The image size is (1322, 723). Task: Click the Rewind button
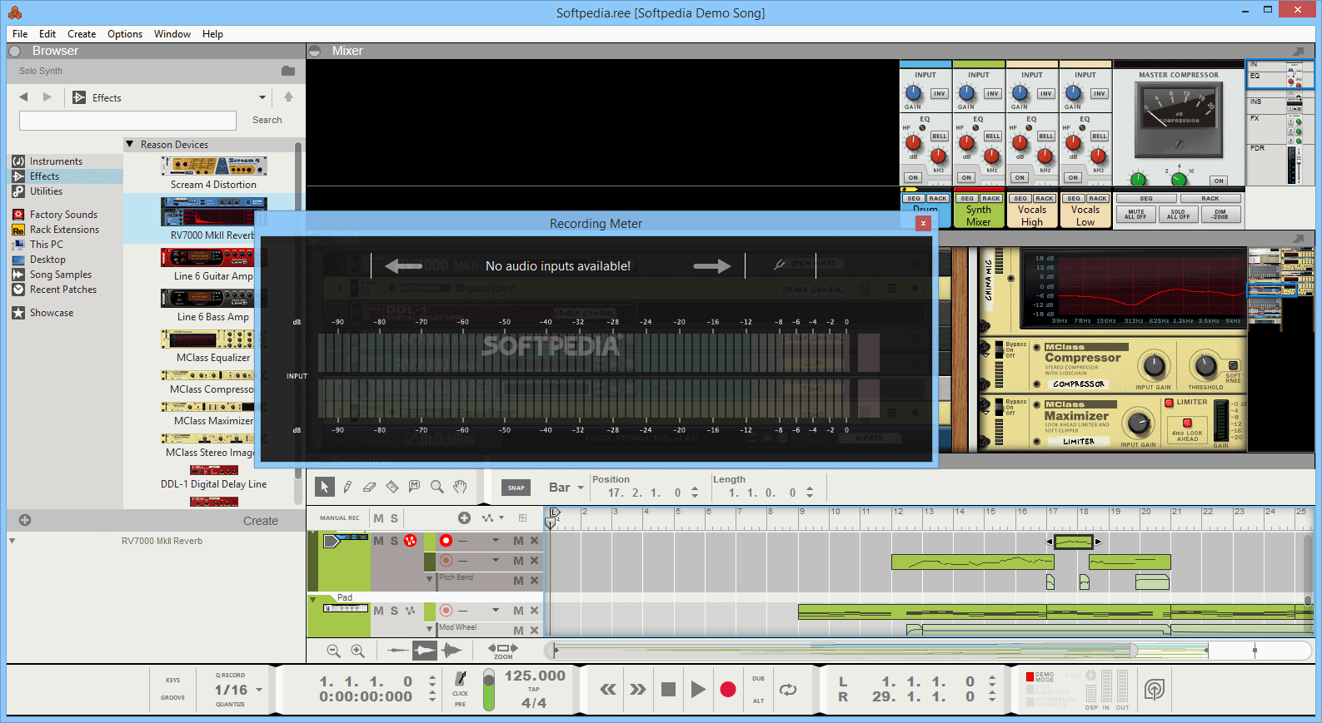[608, 689]
